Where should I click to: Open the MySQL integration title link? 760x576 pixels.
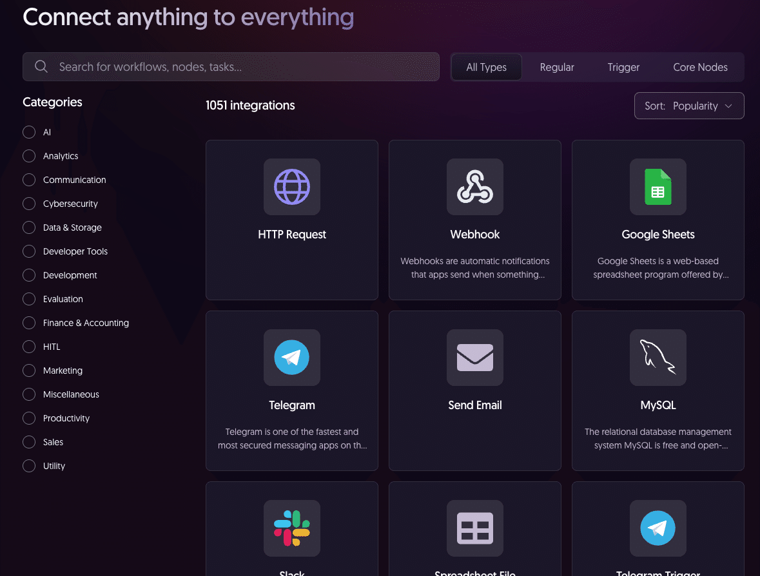coord(658,405)
